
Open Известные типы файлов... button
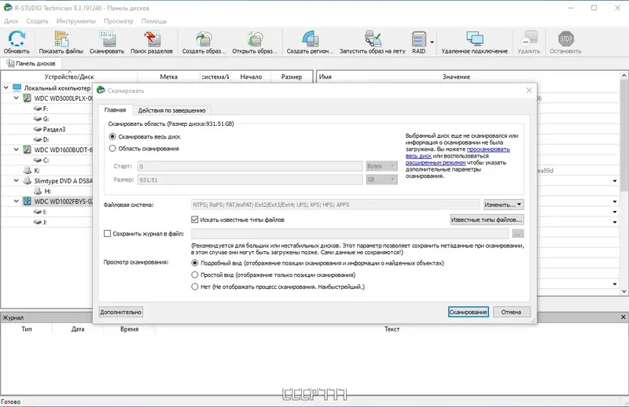tap(487, 220)
